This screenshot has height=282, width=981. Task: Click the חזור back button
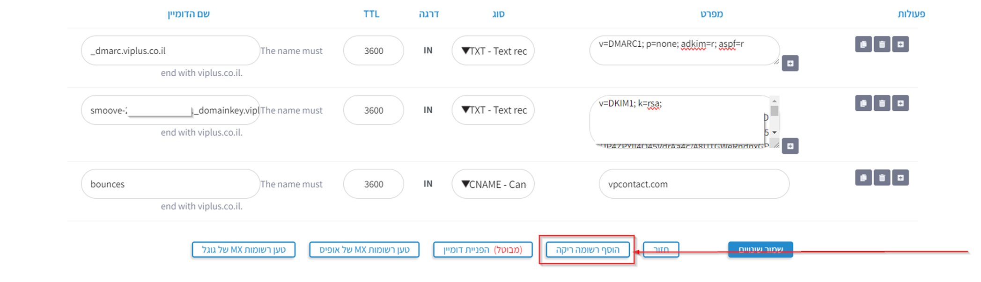[661, 249]
